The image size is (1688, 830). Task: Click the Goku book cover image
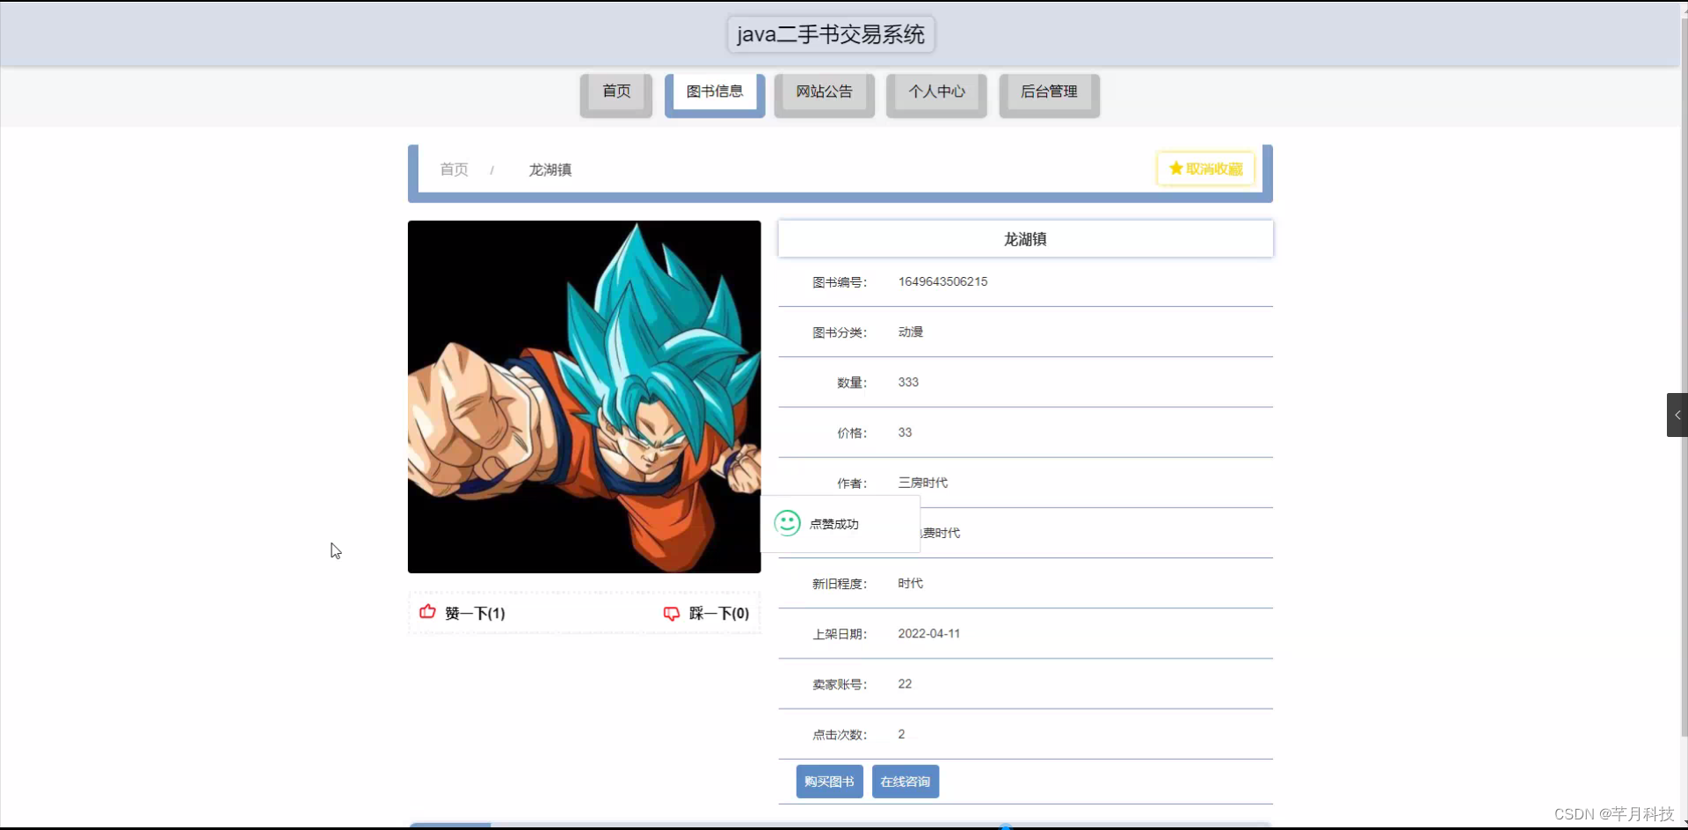click(583, 397)
